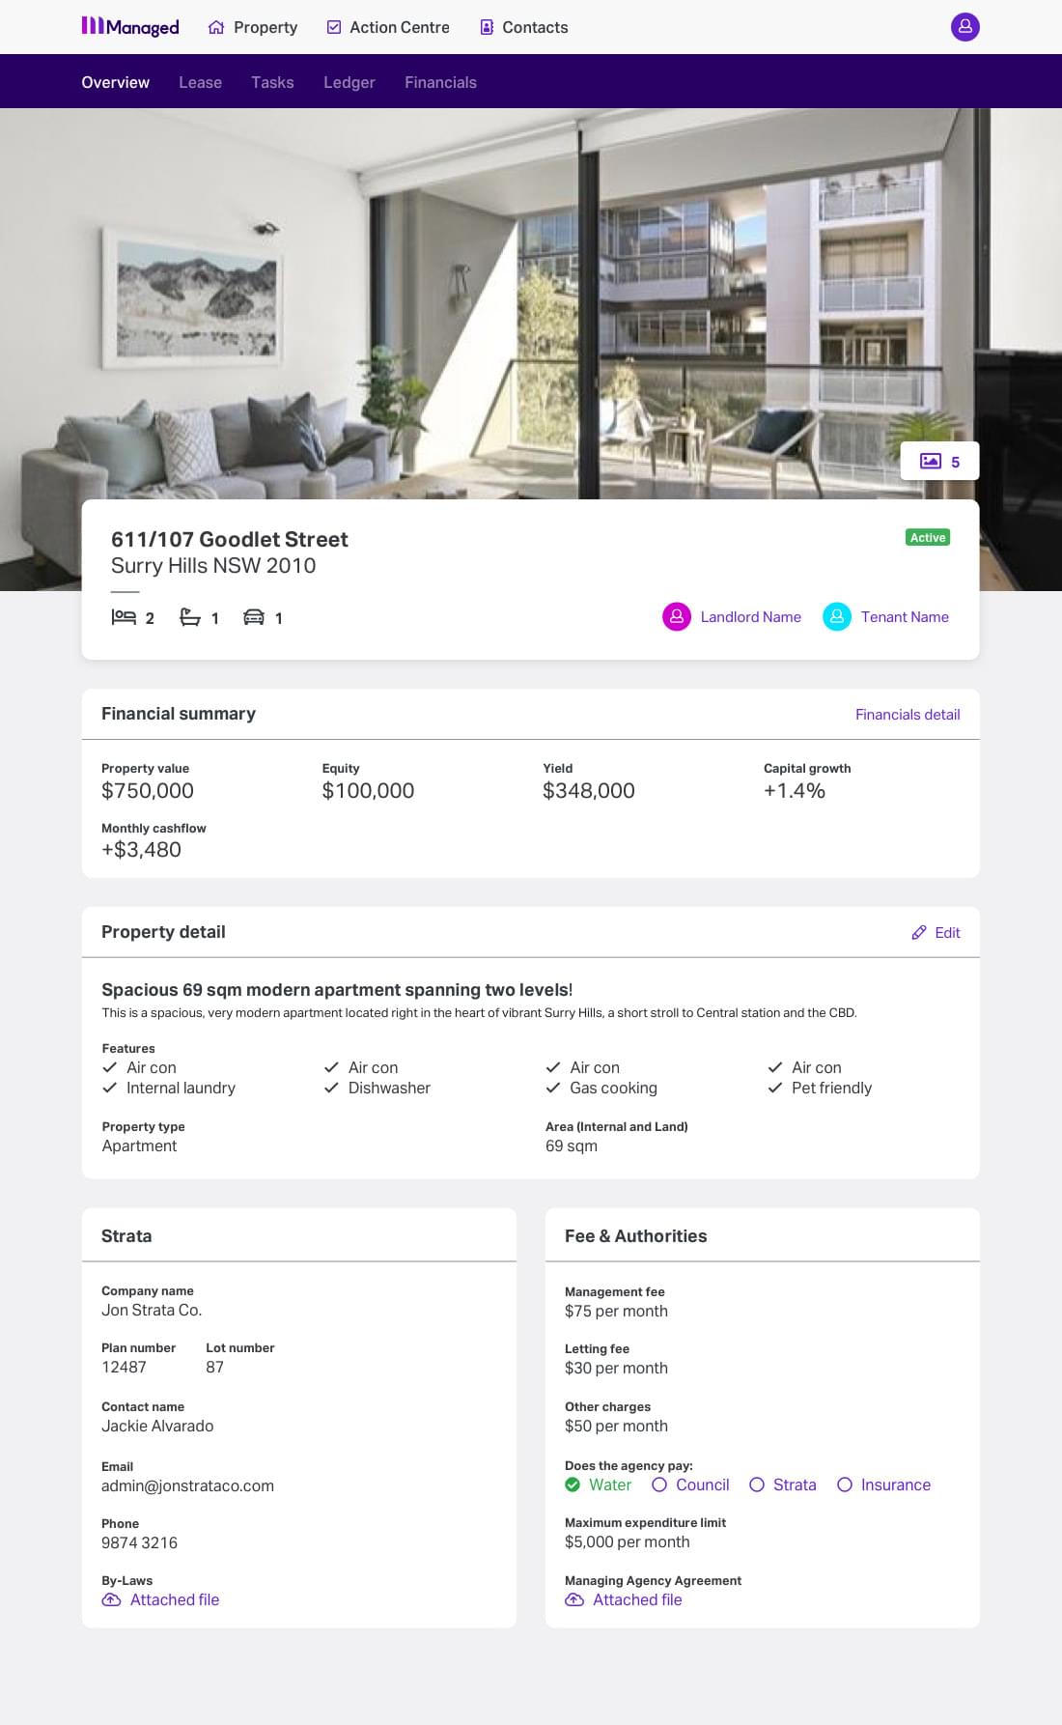The width and height of the screenshot is (1062, 1725).
Task: Click the By-Laws upload cloud icon
Action: point(112,1600)
